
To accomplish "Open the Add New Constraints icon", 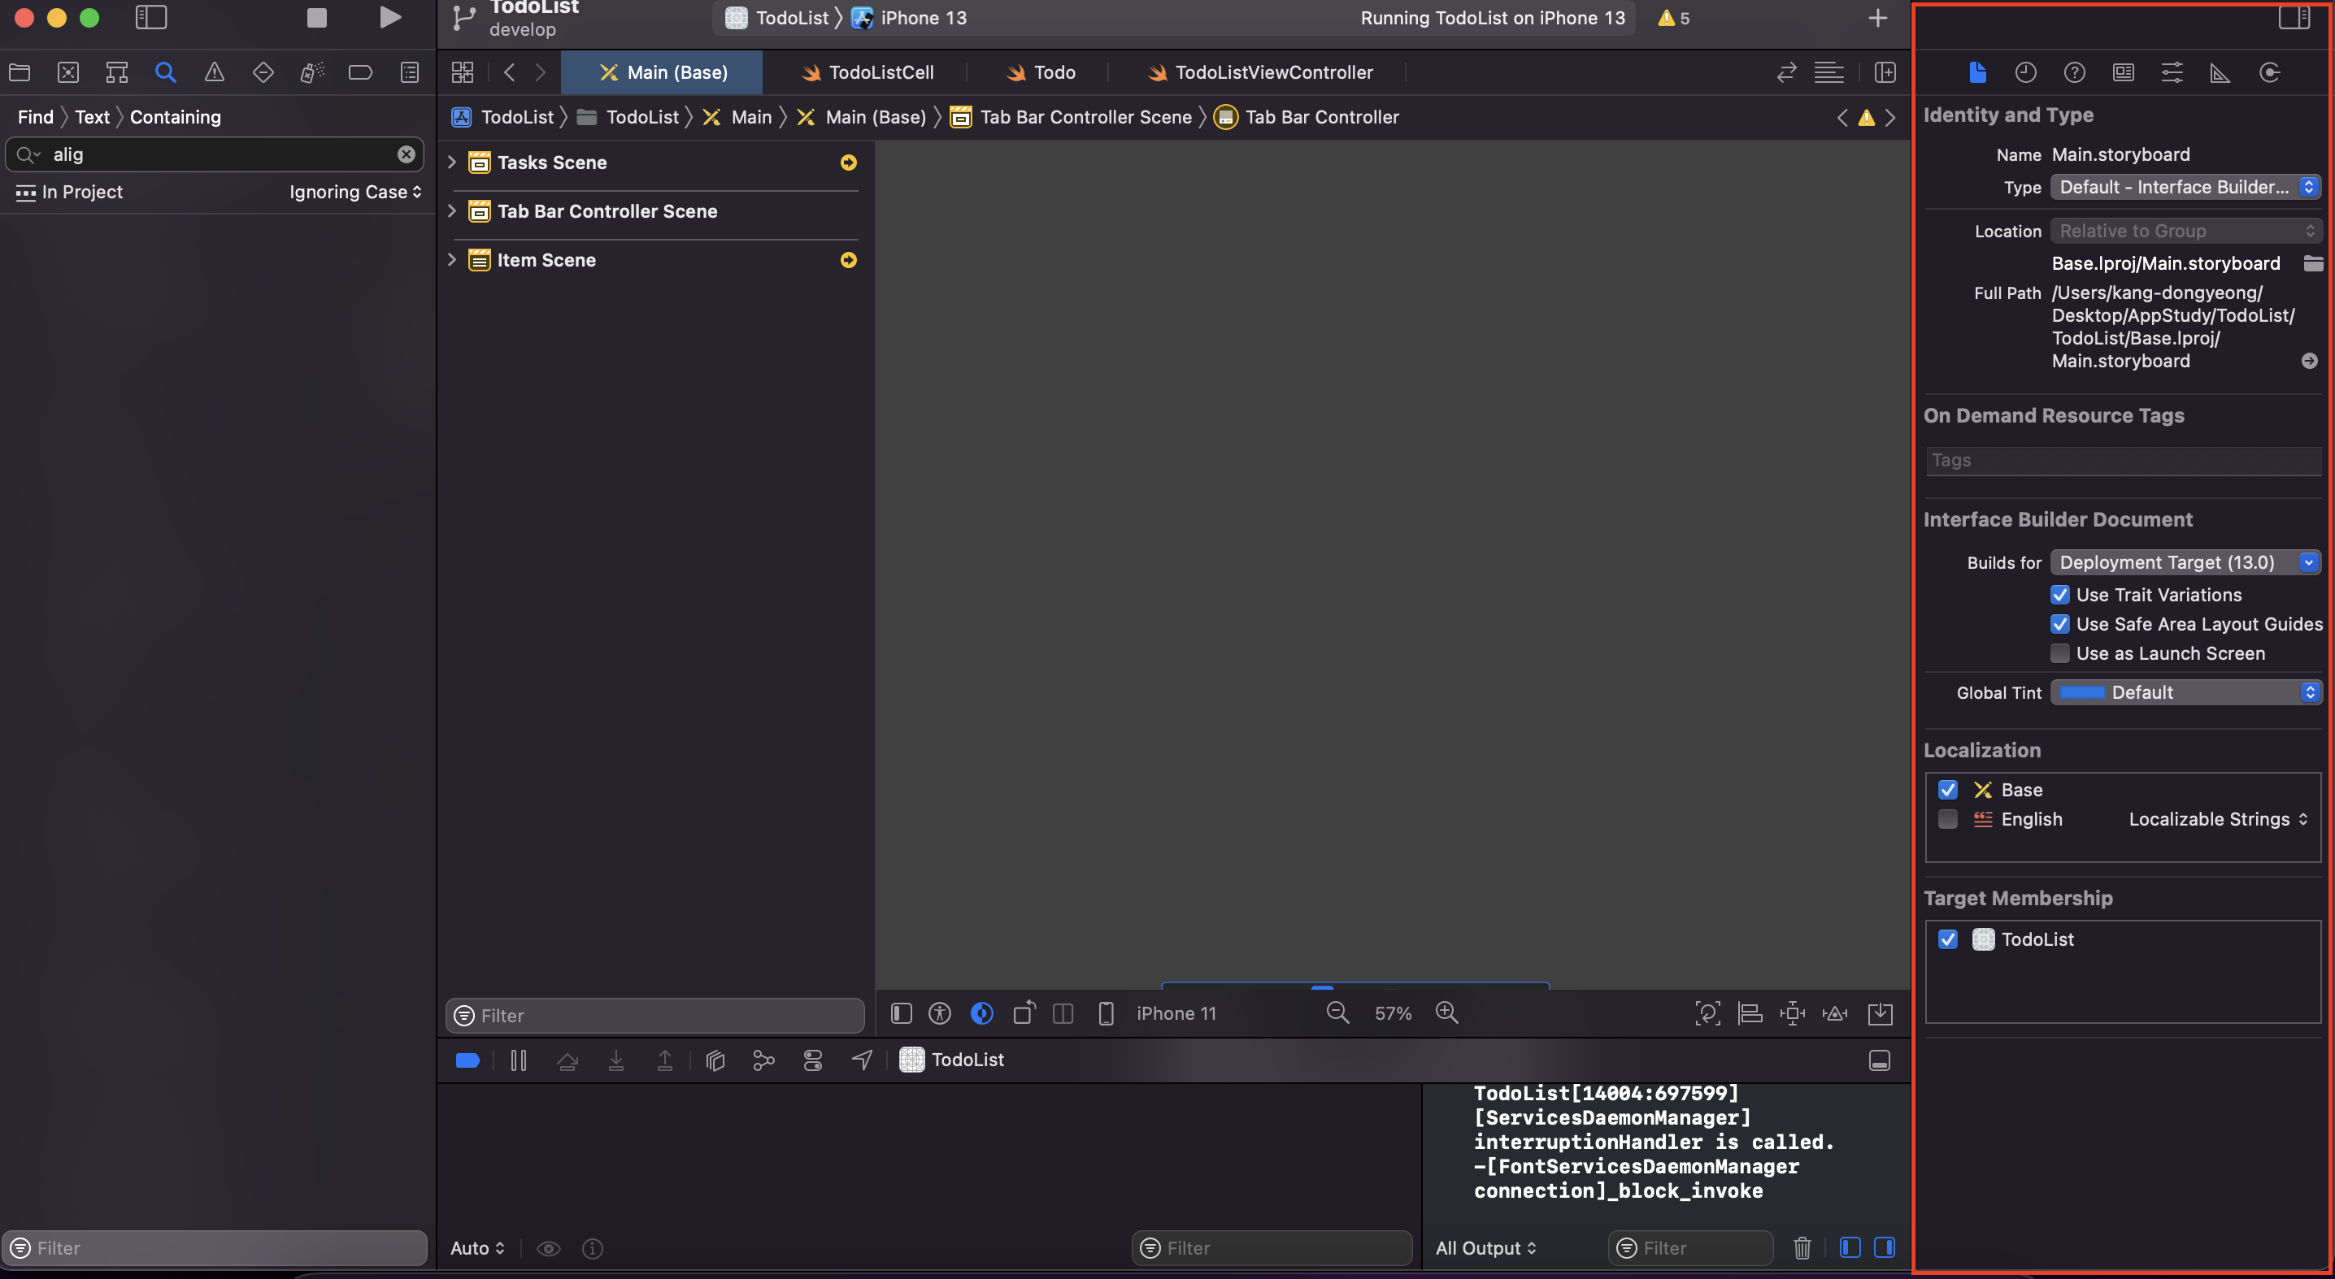I will pos(1792,1012).
